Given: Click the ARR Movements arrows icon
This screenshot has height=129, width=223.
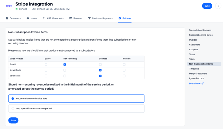Looking at the screenshot, I should pyautogui.click(x=44, y=18).
